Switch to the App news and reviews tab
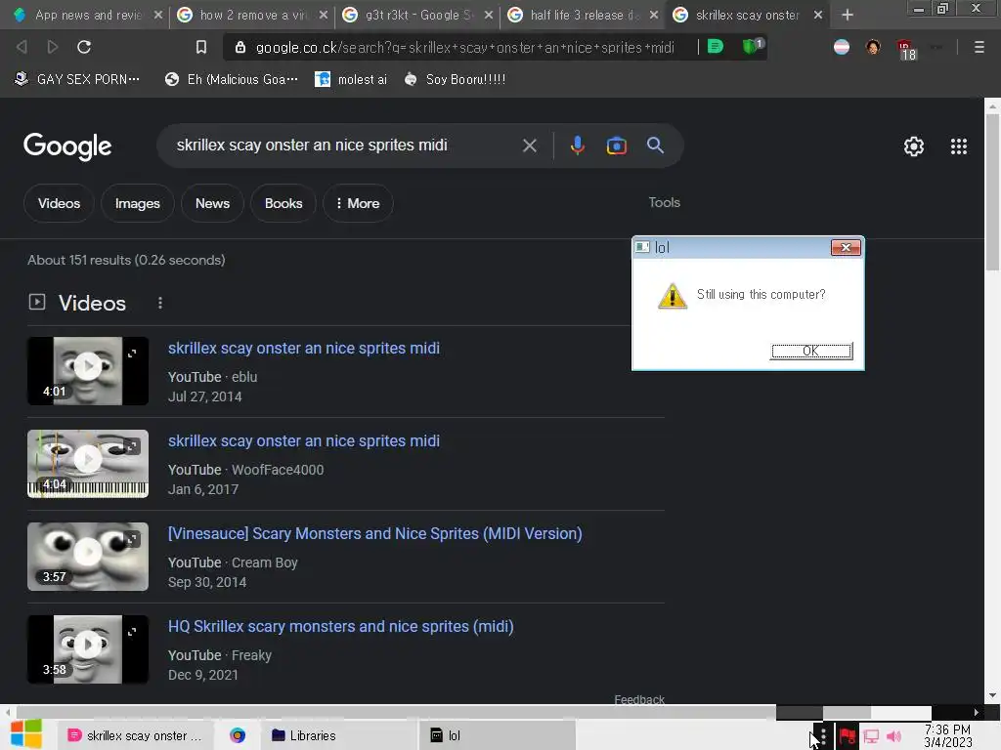The height and width of the screenshot is (750, 1001). pyautogui.click(x=87, y=15)
